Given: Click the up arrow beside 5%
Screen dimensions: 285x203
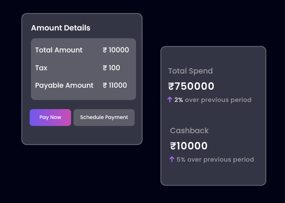Looking at the screenshot, I should [172, 160].
